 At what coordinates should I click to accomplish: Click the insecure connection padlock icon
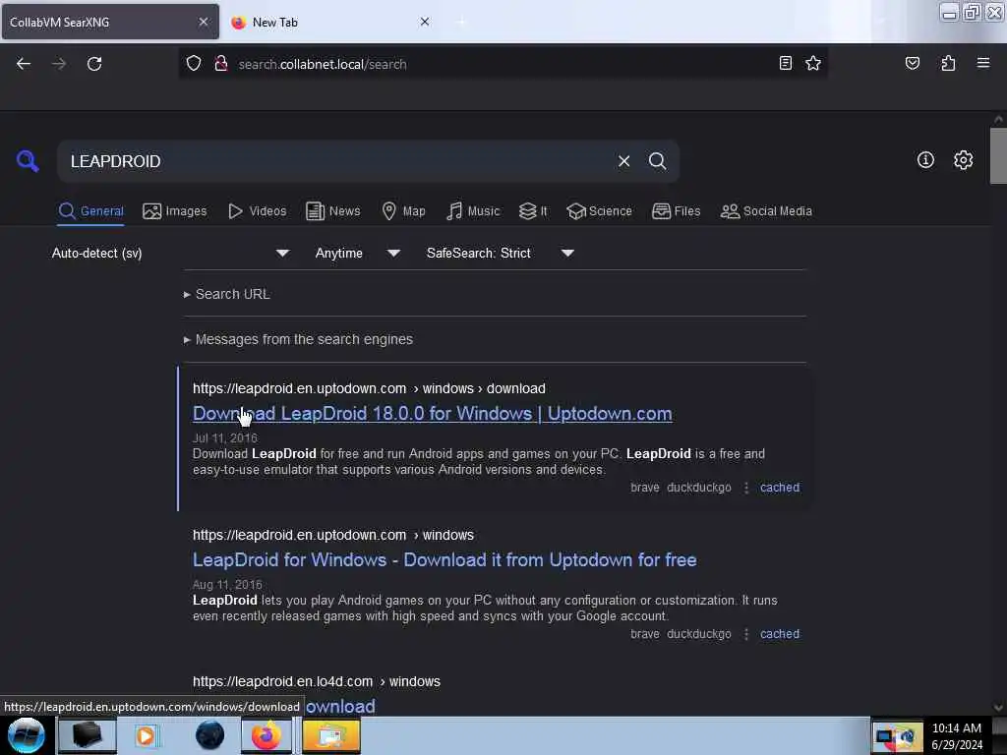(221, 64)
